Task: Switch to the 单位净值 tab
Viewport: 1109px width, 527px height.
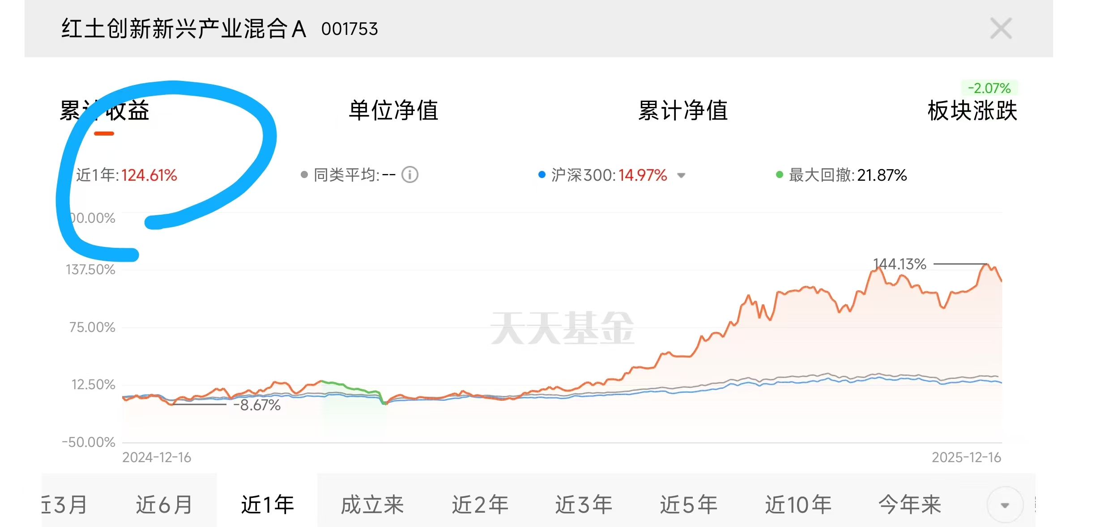Action: (393, 110)
